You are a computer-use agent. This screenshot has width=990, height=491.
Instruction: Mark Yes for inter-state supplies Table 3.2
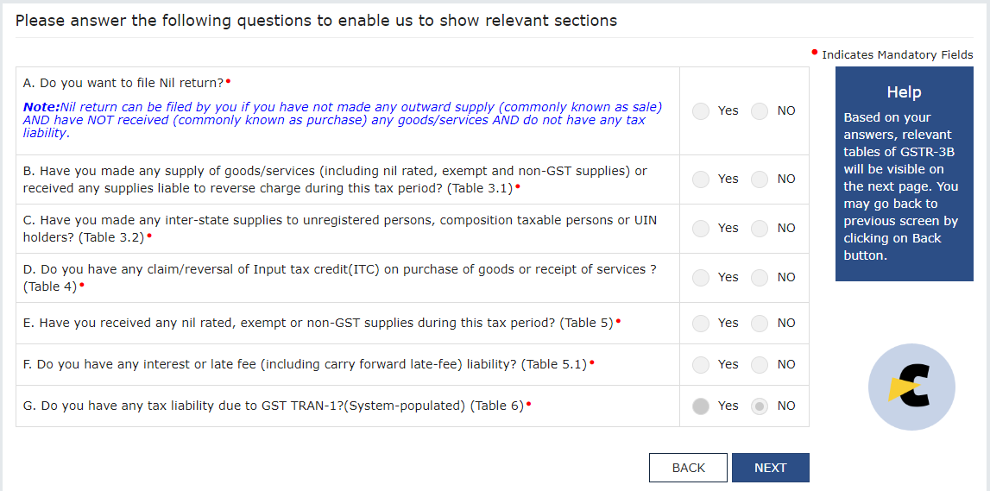click(x=701, y=229)
